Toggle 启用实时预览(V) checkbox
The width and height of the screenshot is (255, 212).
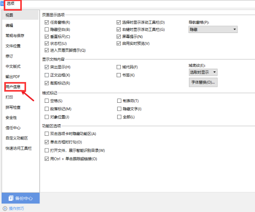point(119,44)
